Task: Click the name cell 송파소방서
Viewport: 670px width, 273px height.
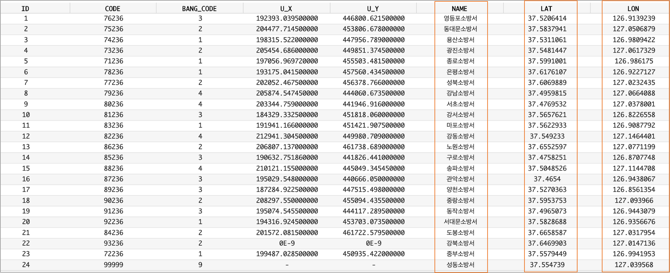Action: pos(460,168)
